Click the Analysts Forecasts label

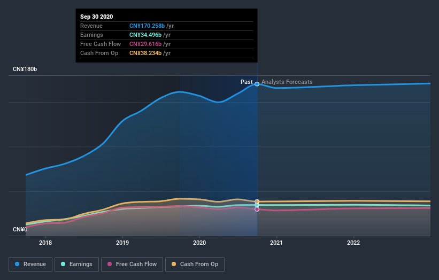coord(287,82)
